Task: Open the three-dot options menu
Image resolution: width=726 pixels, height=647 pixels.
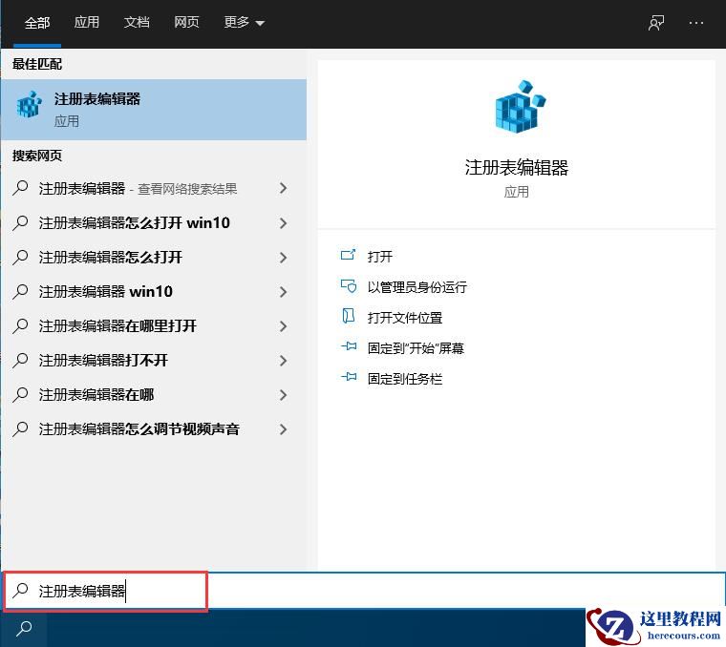Action: click(695, 23)
